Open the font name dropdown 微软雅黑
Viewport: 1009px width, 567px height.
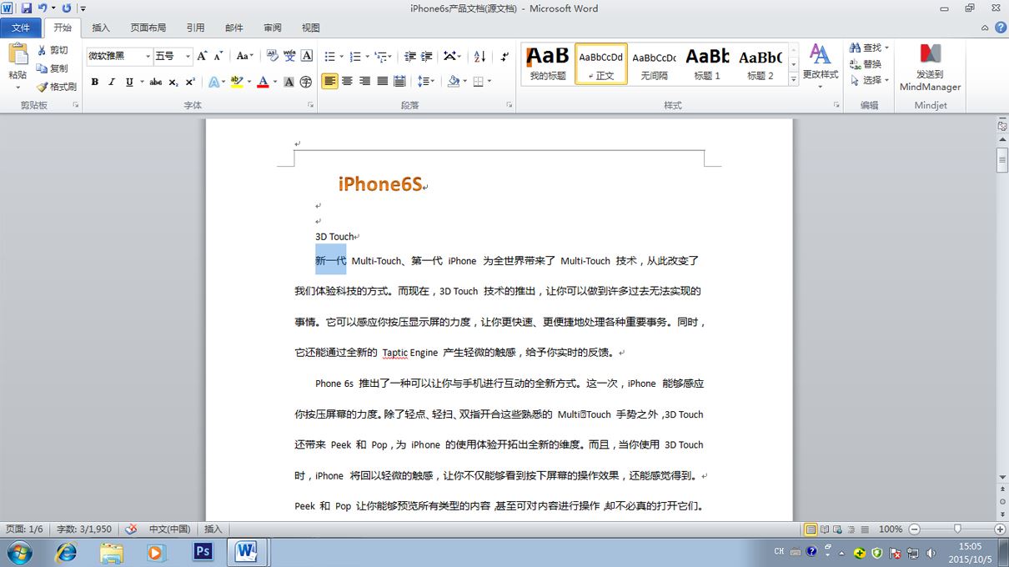pyautogui.click(x=148, y=56)
